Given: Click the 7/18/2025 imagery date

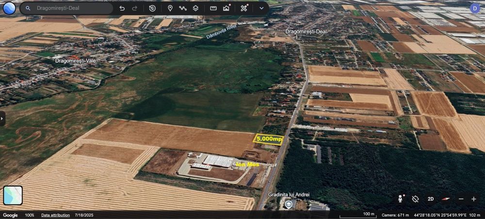Looking at the screenshot, I should [x=84, y=215].
